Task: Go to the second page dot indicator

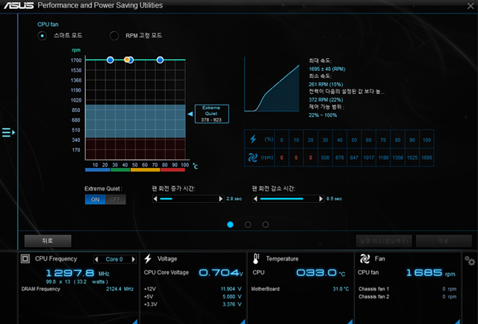Action: point(248,225)
